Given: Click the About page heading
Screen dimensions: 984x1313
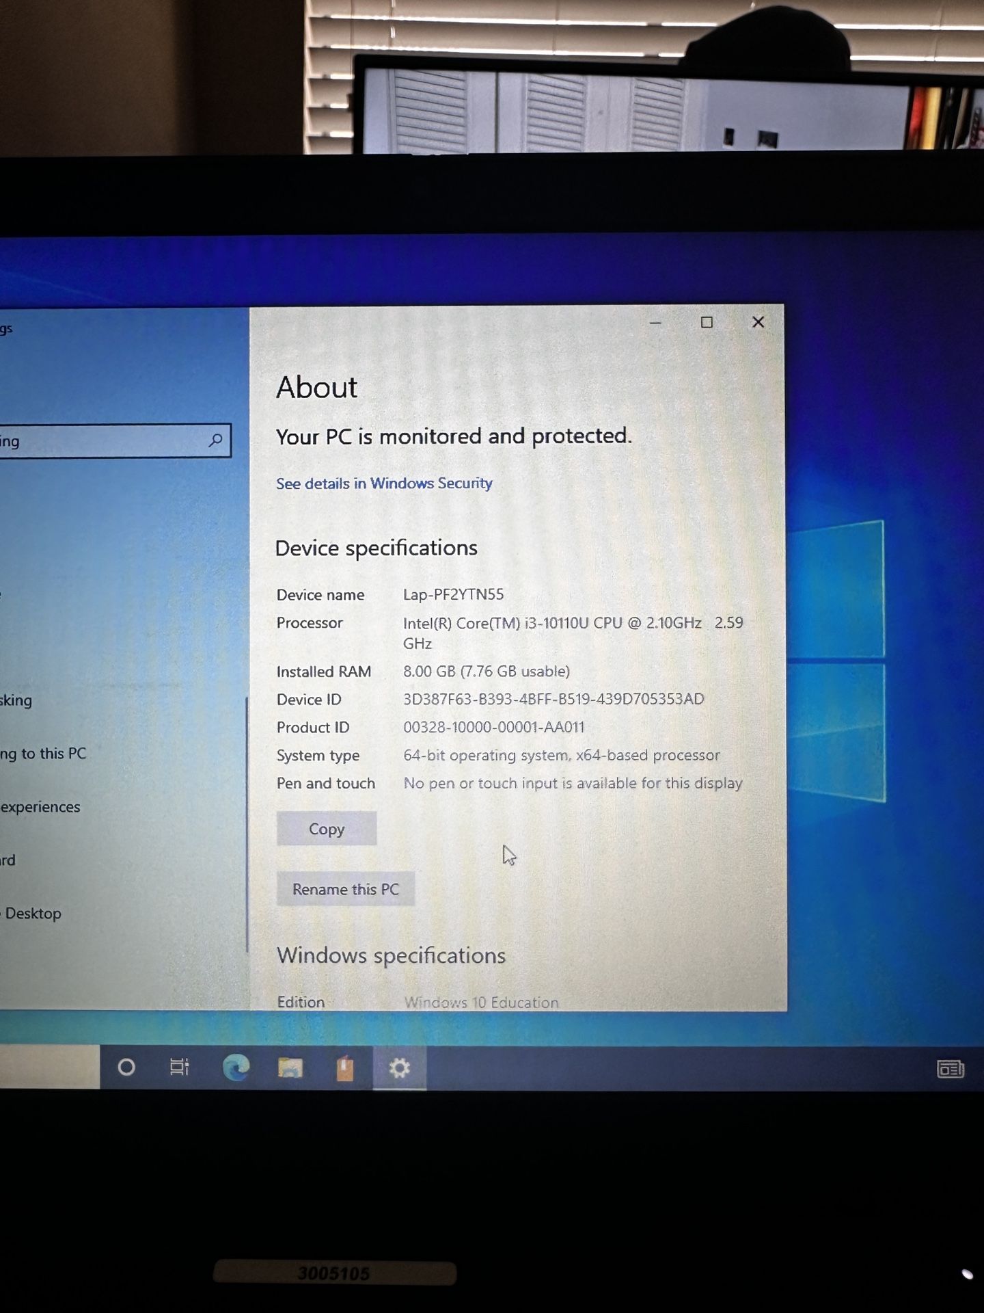Looking at the screenshot, I should (x=316, y=388).
